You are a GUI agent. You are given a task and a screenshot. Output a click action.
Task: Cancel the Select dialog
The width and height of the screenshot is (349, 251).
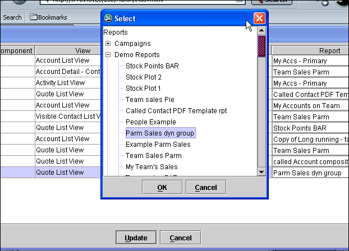point(205,188)
